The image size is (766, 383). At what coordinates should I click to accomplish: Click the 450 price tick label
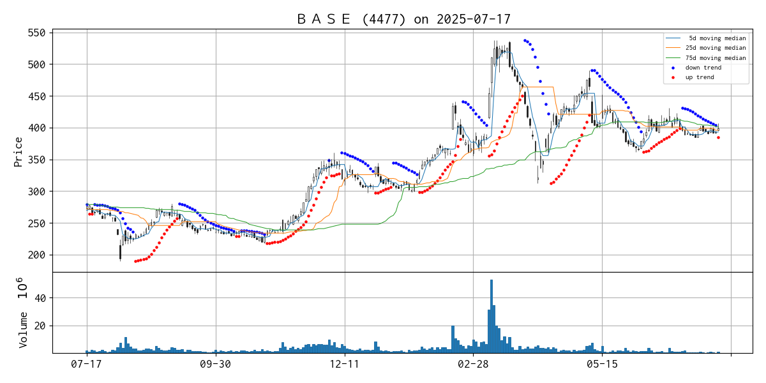(x=36, y=96)
